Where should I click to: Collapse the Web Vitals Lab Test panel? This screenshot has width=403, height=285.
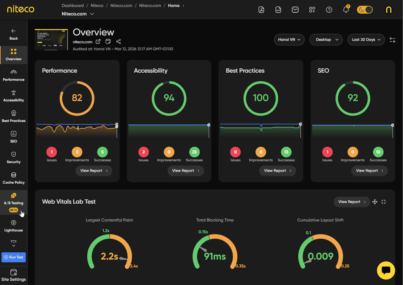[x=384, y=202]
